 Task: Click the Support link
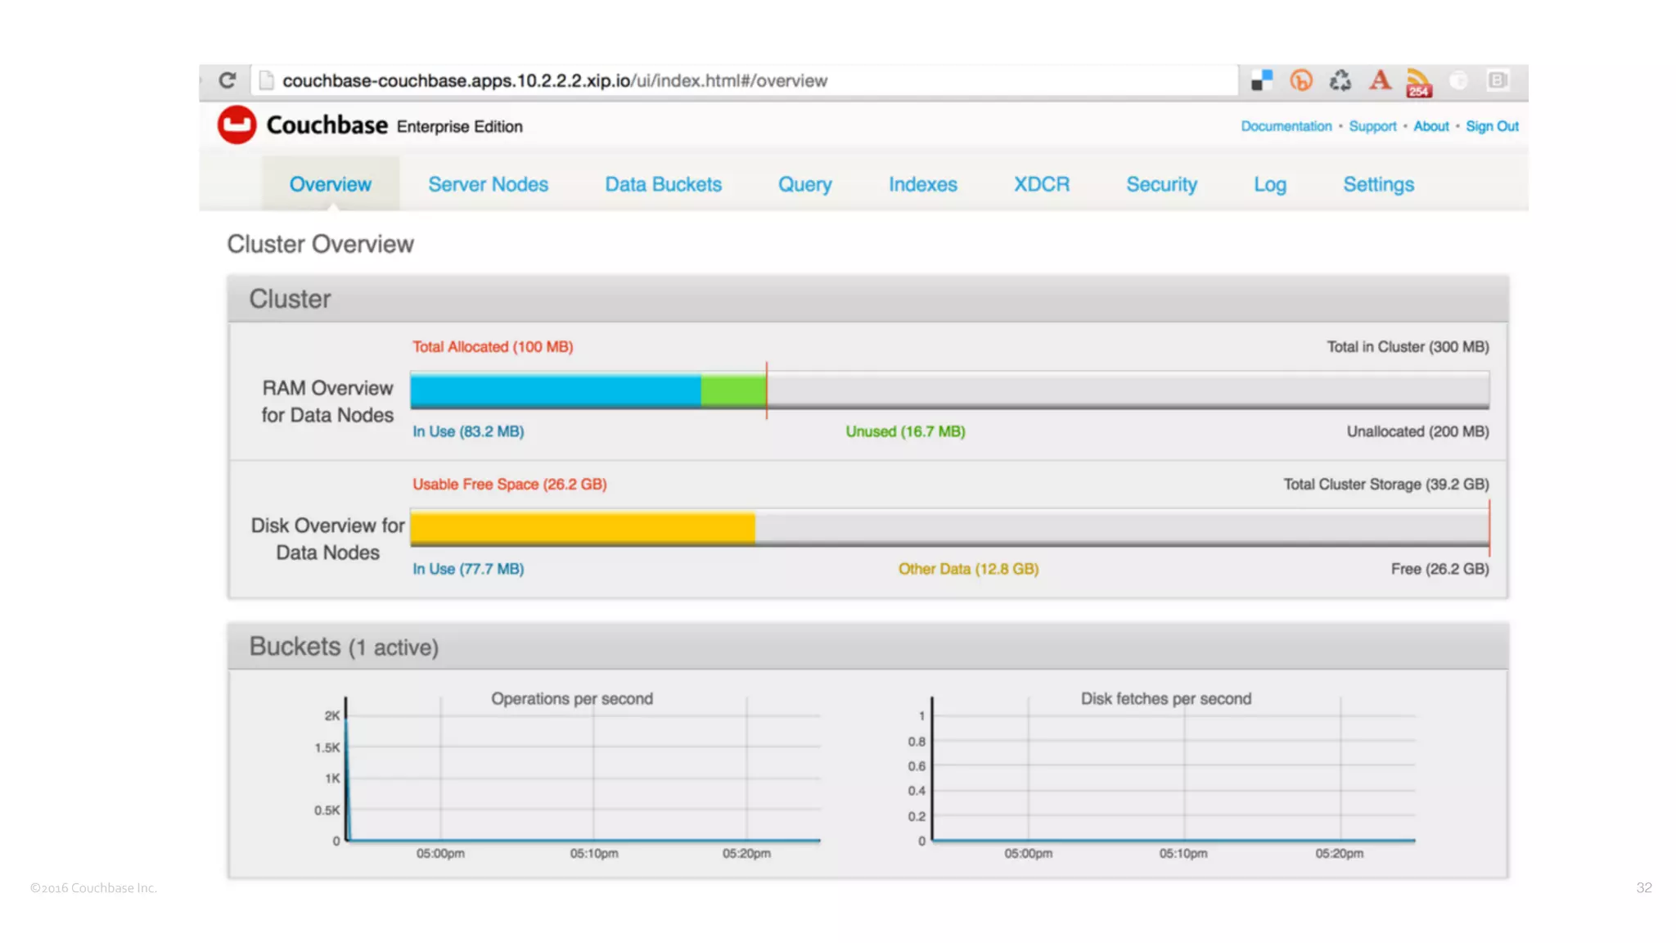click(1372, 126)
